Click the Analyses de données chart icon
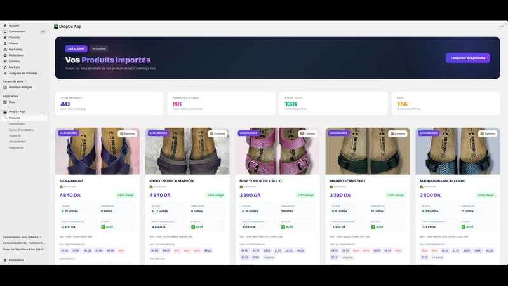This screenshot has height=286, width=508. [x=5, y=73]
